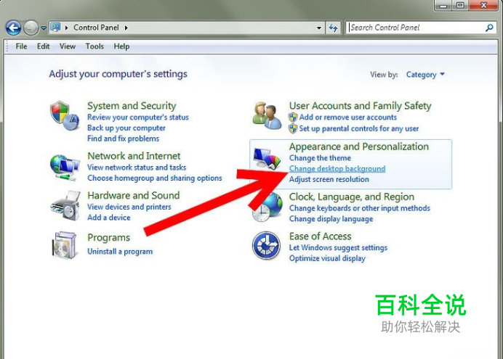Open the System and Security shield icon

pyautogui.click(x=65, y=116)
